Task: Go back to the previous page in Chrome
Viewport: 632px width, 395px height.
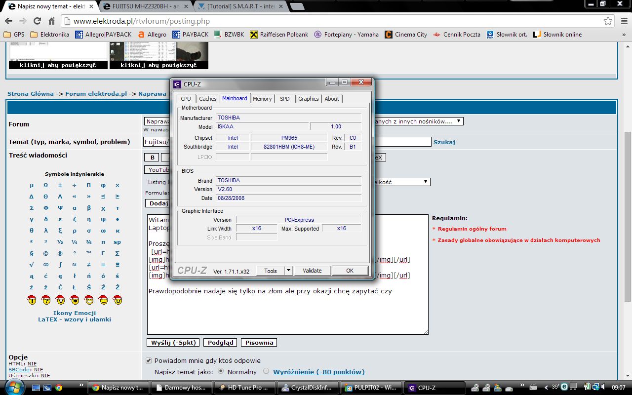Action: pyautogui.click(x=8, y=21)
